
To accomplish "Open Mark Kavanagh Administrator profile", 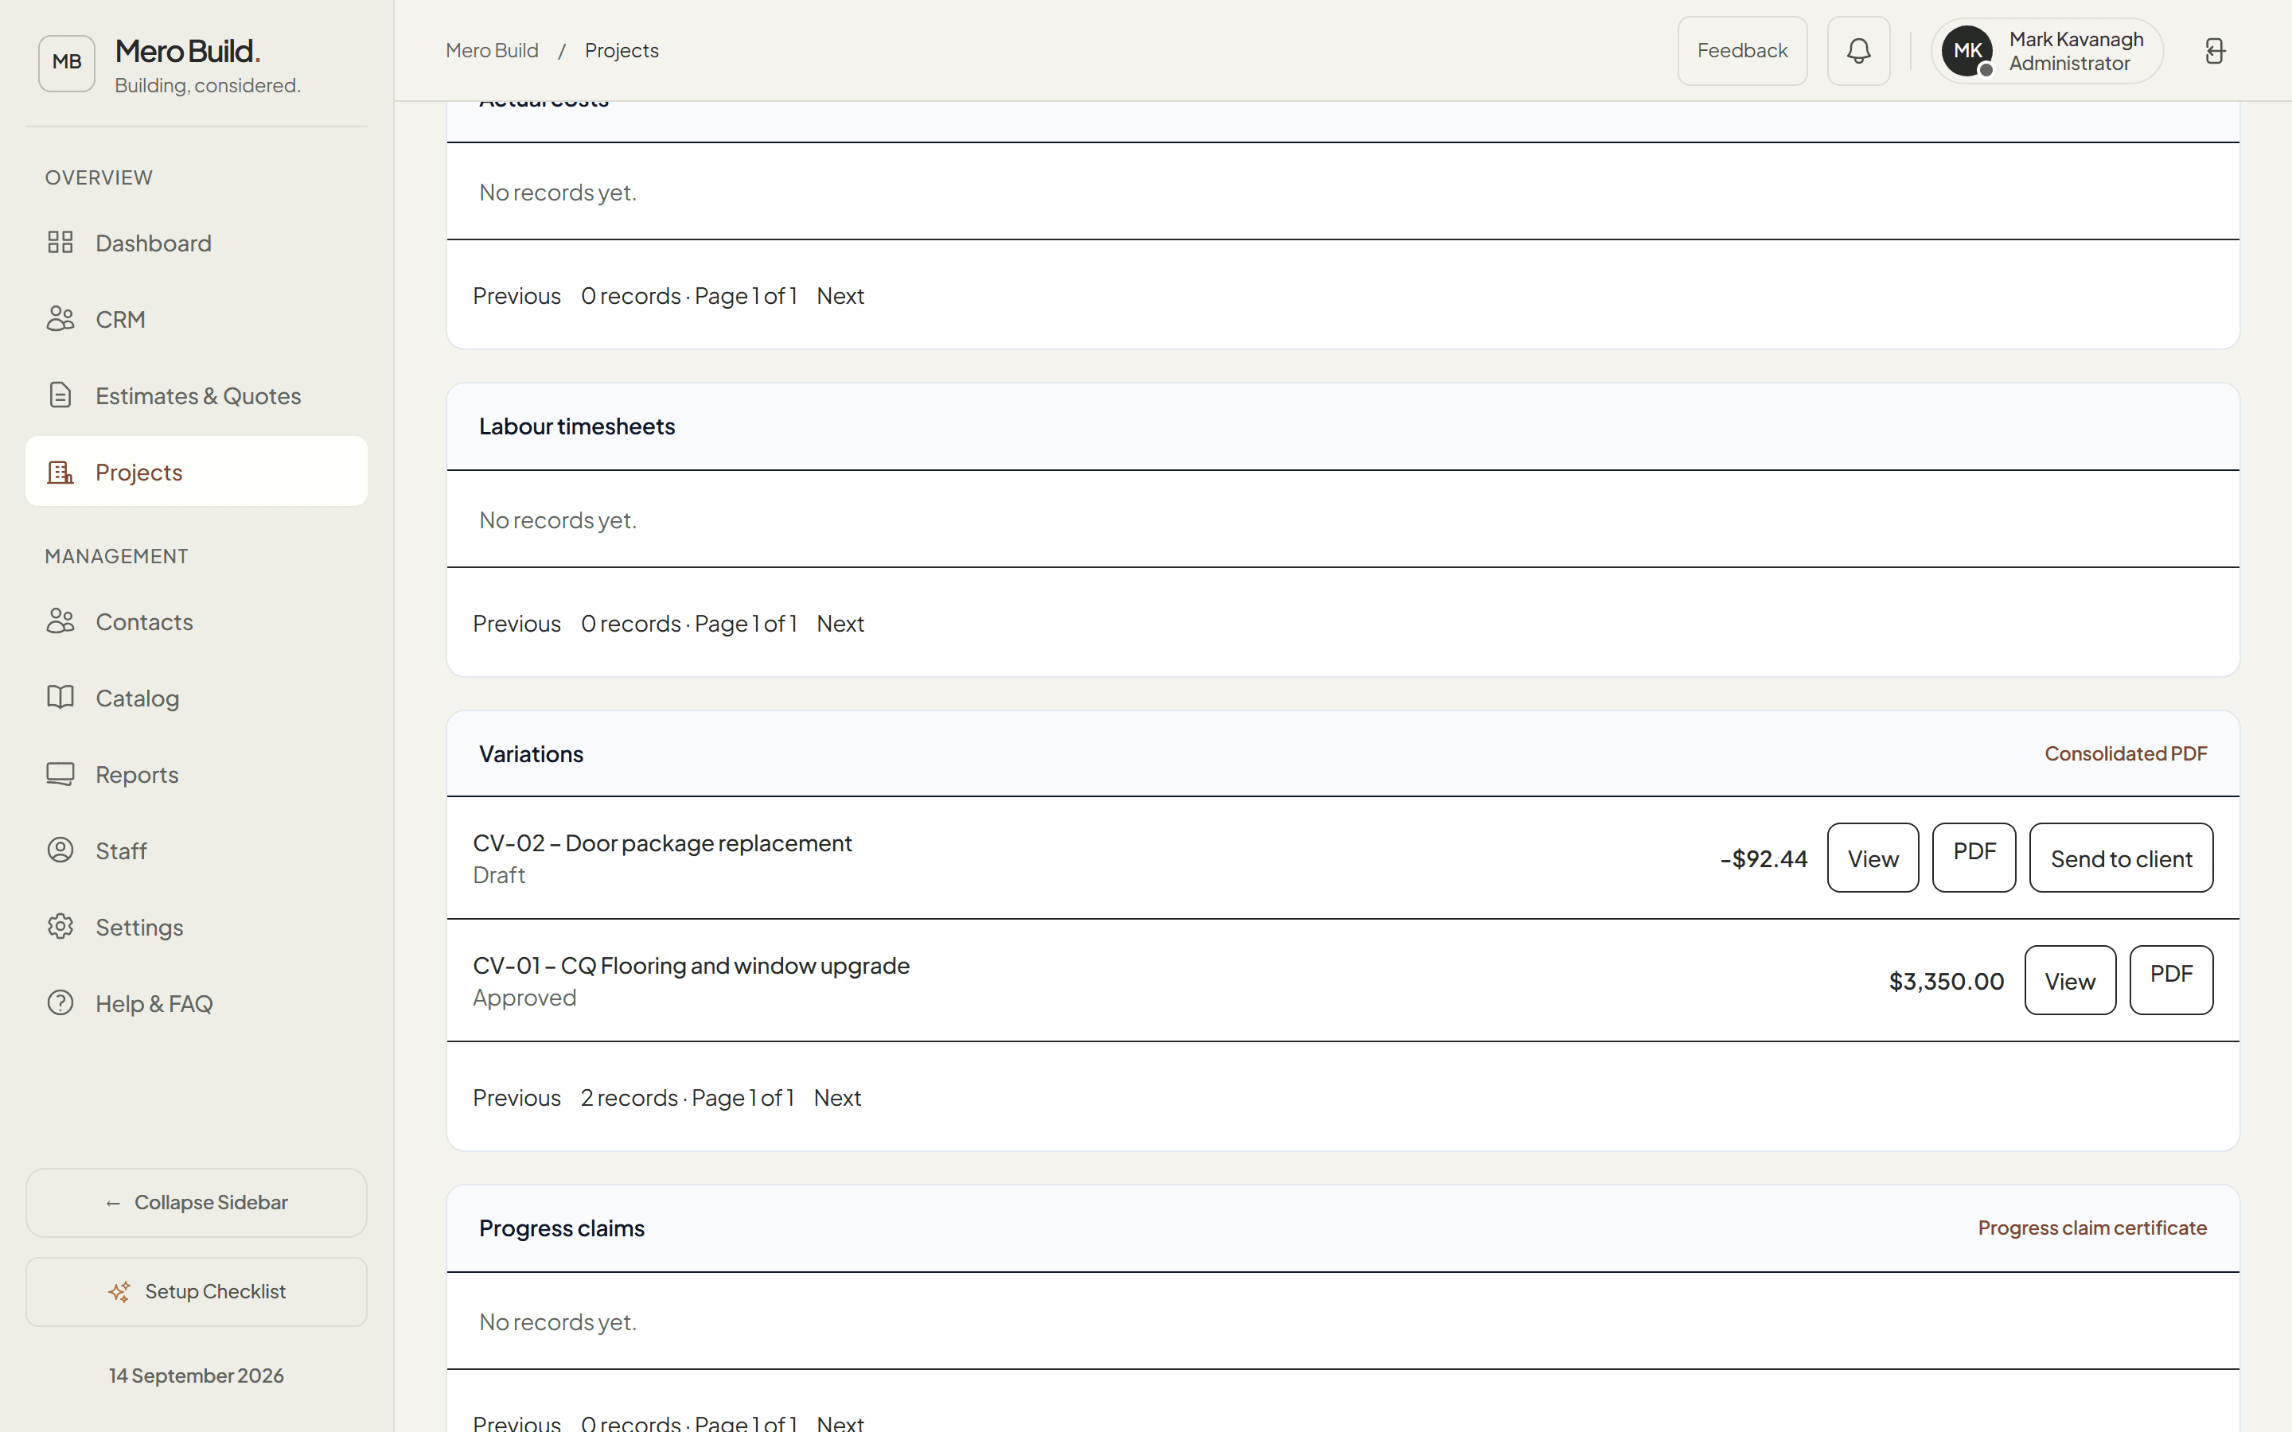I will click(2047, 51).
